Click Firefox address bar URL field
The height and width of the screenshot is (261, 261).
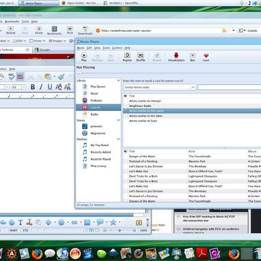click(161, 31)
